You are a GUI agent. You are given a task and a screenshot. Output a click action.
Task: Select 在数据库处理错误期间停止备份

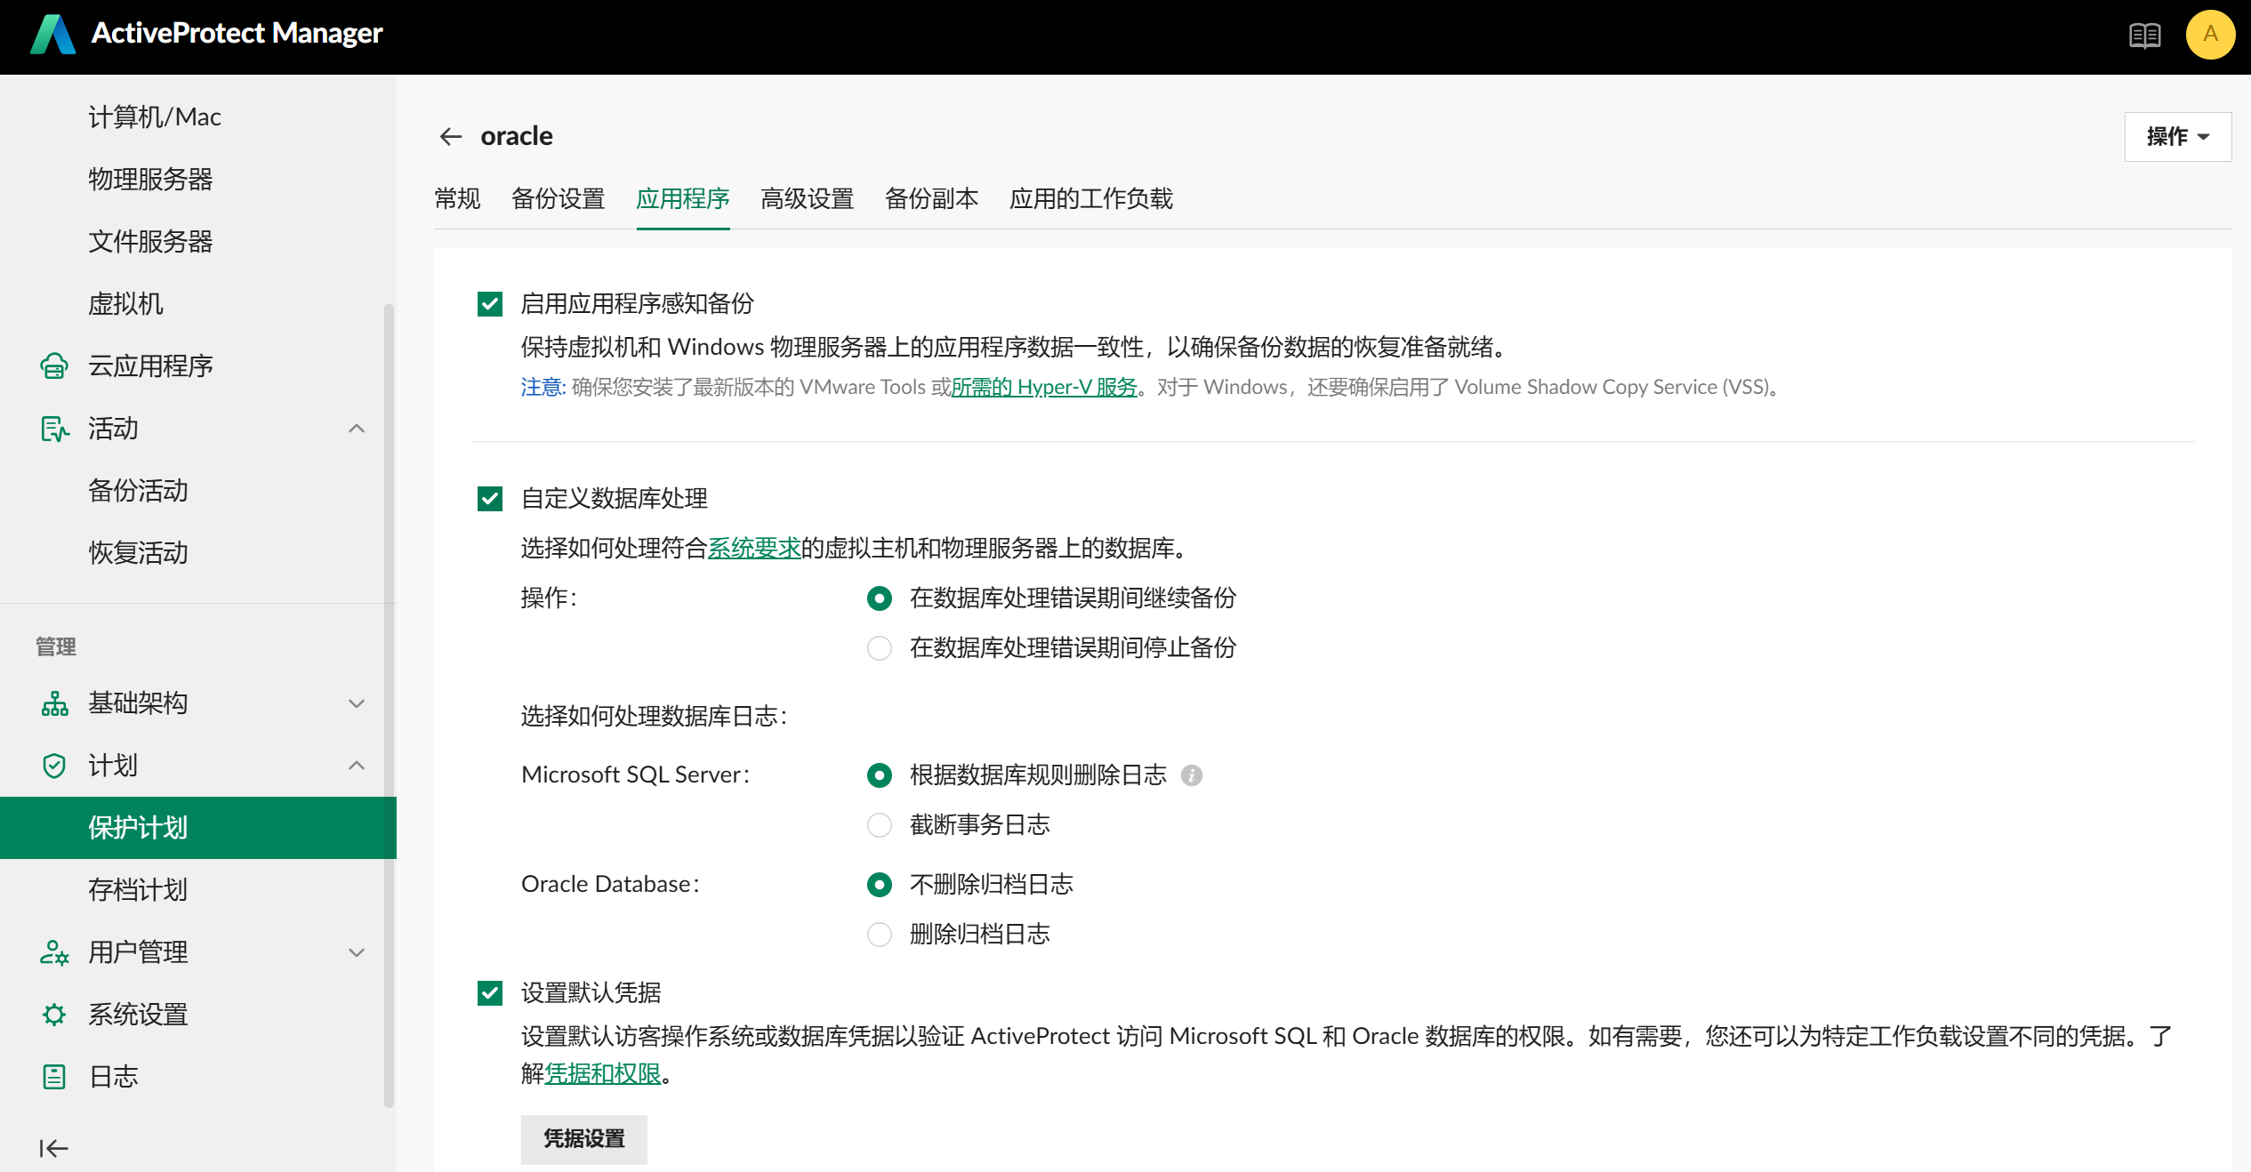[880, 648]
